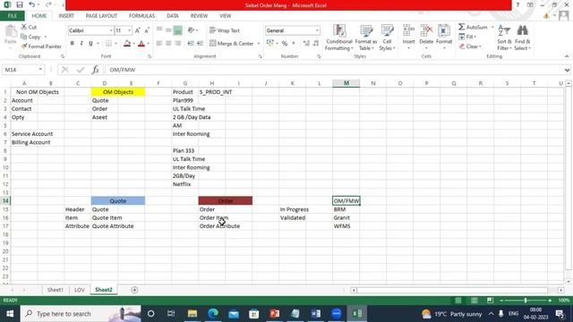Image resolution: width=573 pixels, height=322 pixels.
Task: Open the PAGE LAYOUT ribbon tab
Action: pyautogui.click(x=101, y=16)
